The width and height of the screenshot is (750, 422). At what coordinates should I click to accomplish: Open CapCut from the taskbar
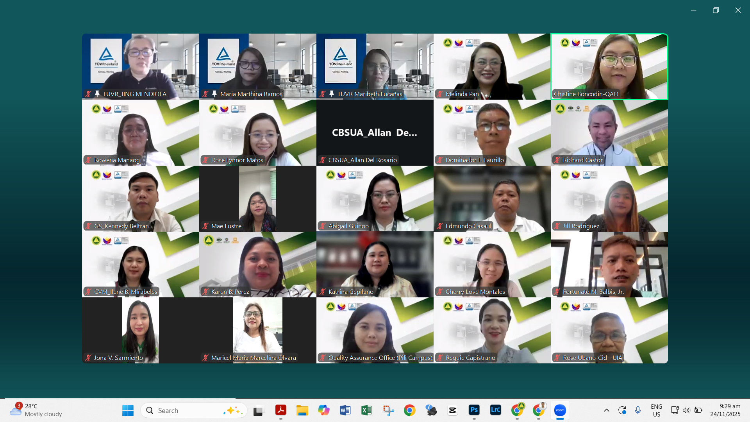[x=452, y=410]
